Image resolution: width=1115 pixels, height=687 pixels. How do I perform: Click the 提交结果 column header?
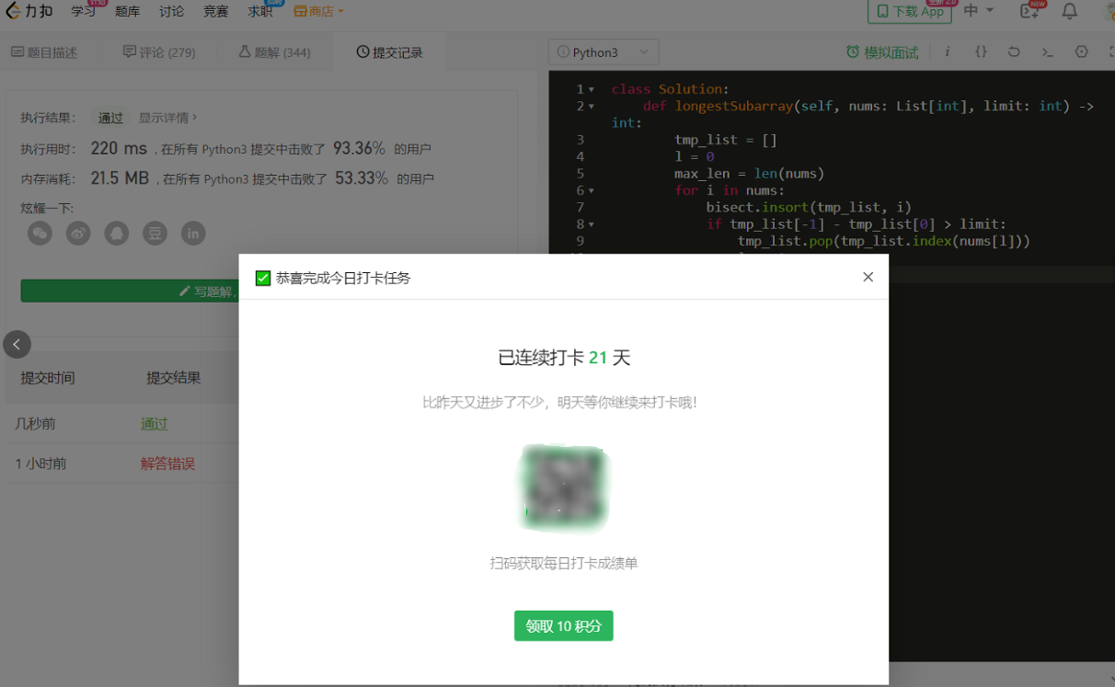click(x=173, y=378)
